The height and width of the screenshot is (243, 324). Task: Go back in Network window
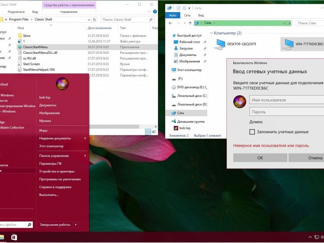coord(171,23)
